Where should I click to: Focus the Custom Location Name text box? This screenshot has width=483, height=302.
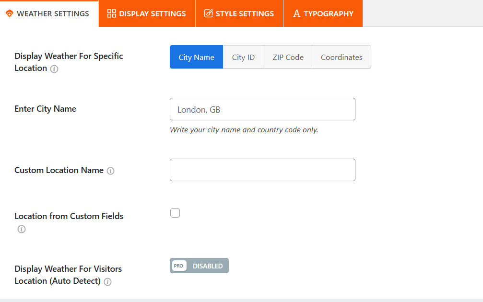coord(262,170)
